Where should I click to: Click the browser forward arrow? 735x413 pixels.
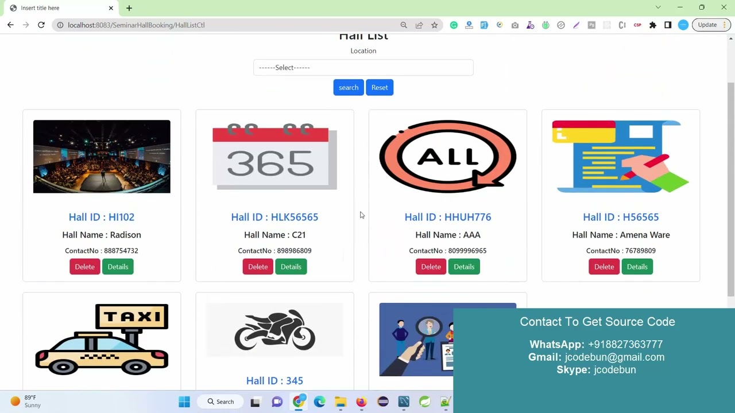[26, 25]
